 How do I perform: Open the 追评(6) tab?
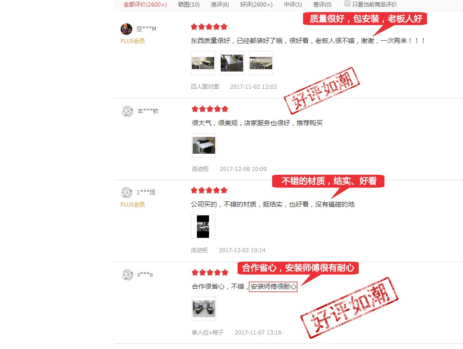tap(220, 4)
